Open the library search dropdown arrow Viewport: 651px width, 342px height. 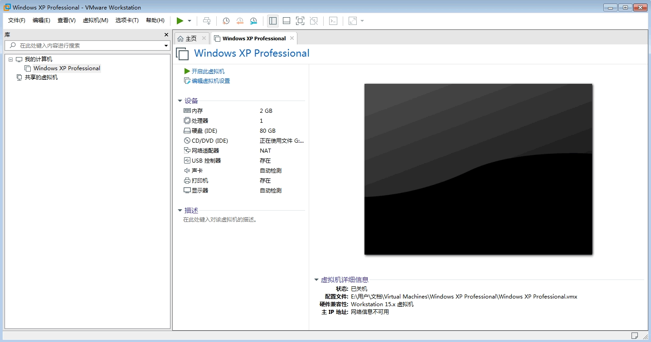(166, 46)
